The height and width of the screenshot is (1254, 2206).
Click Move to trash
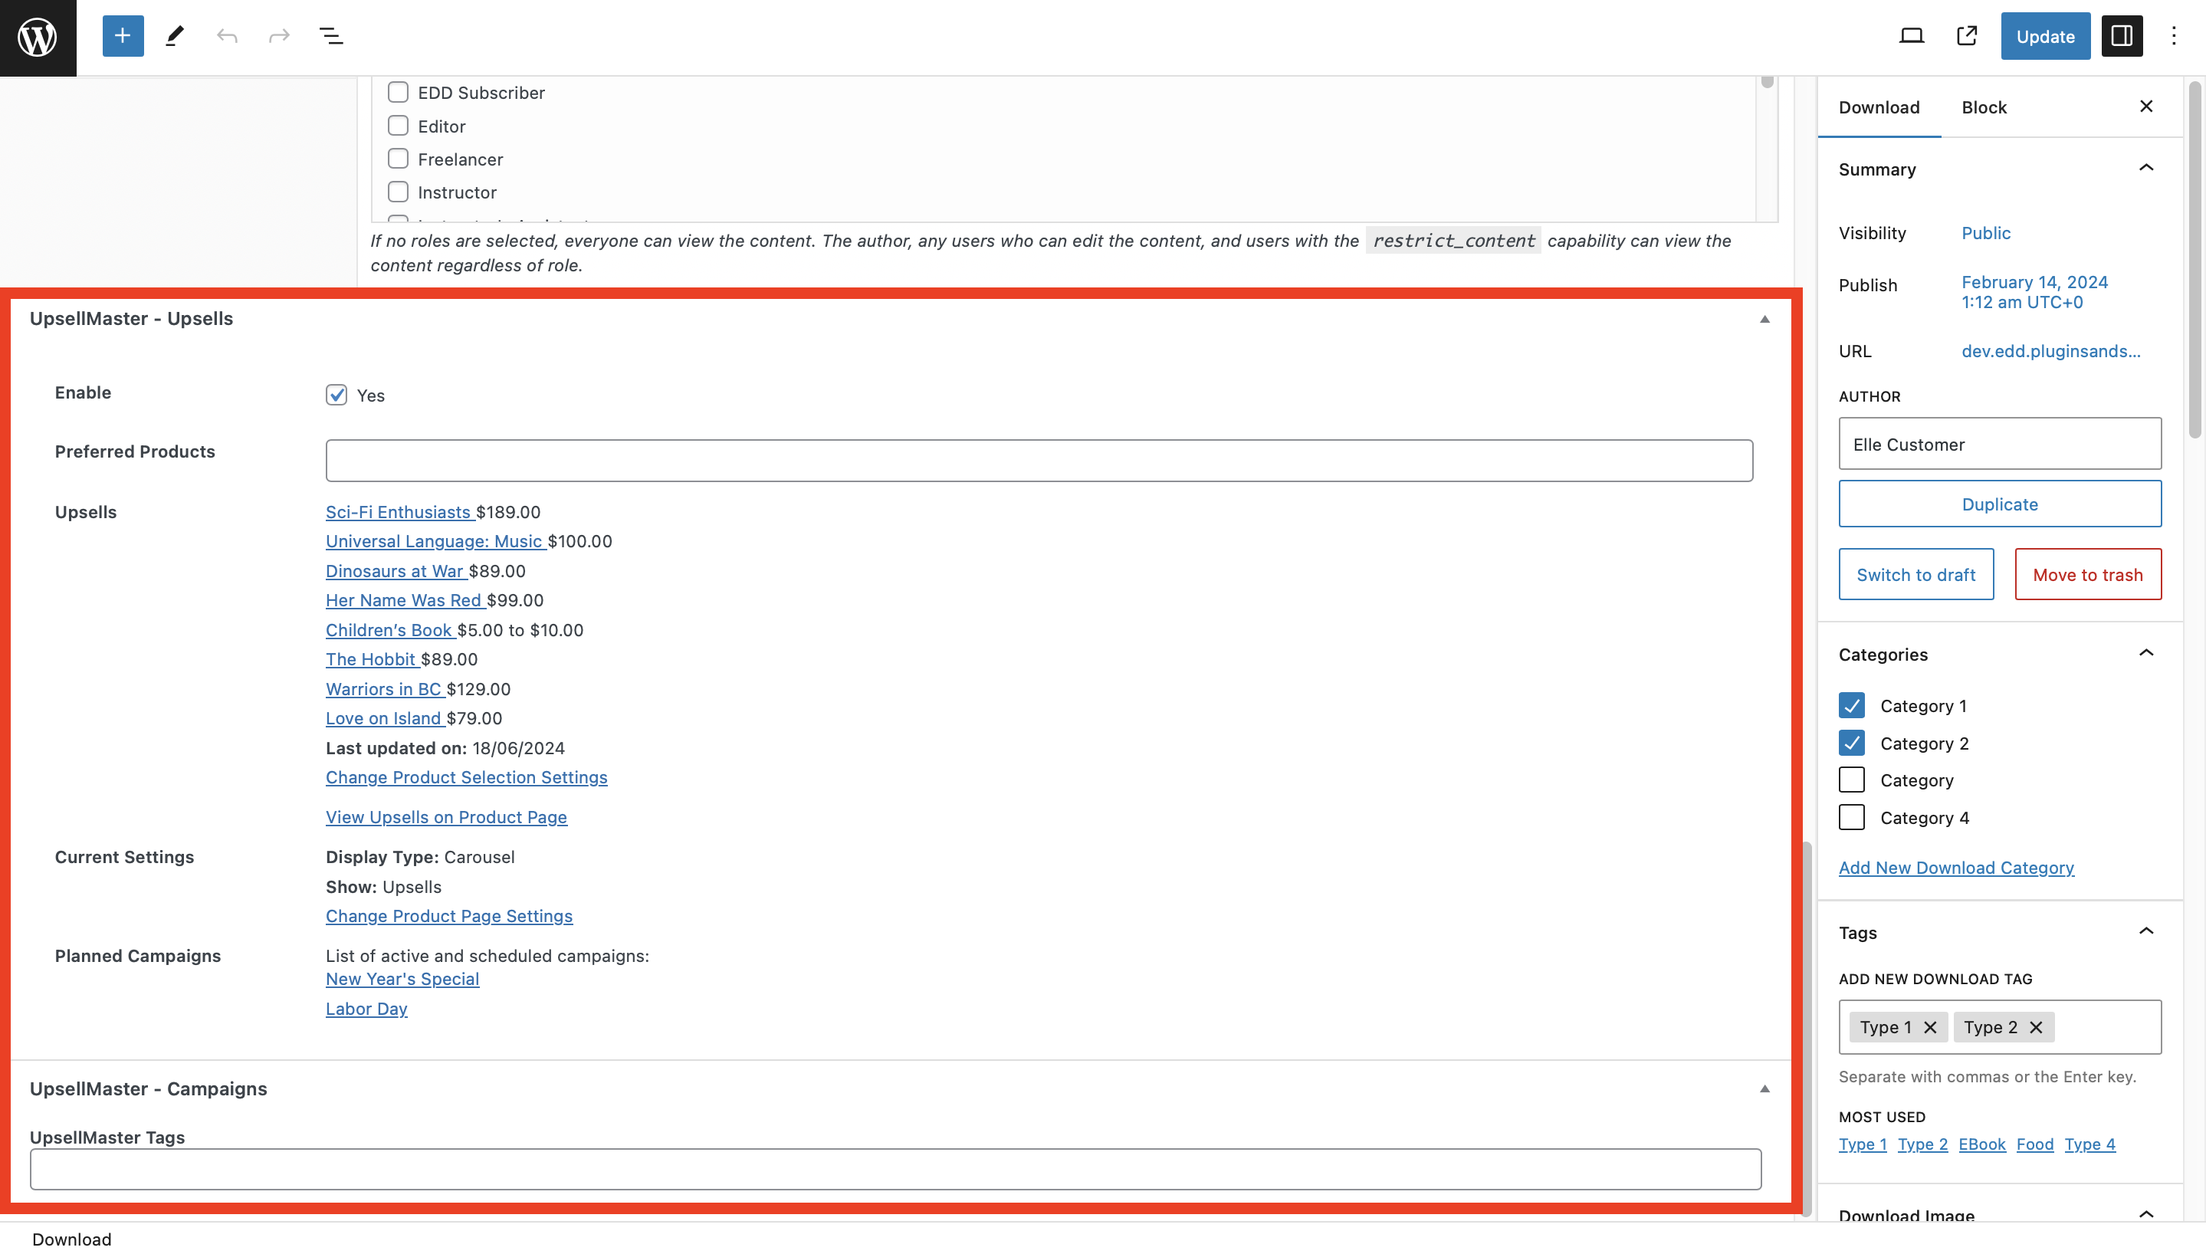coord(2087,574)
